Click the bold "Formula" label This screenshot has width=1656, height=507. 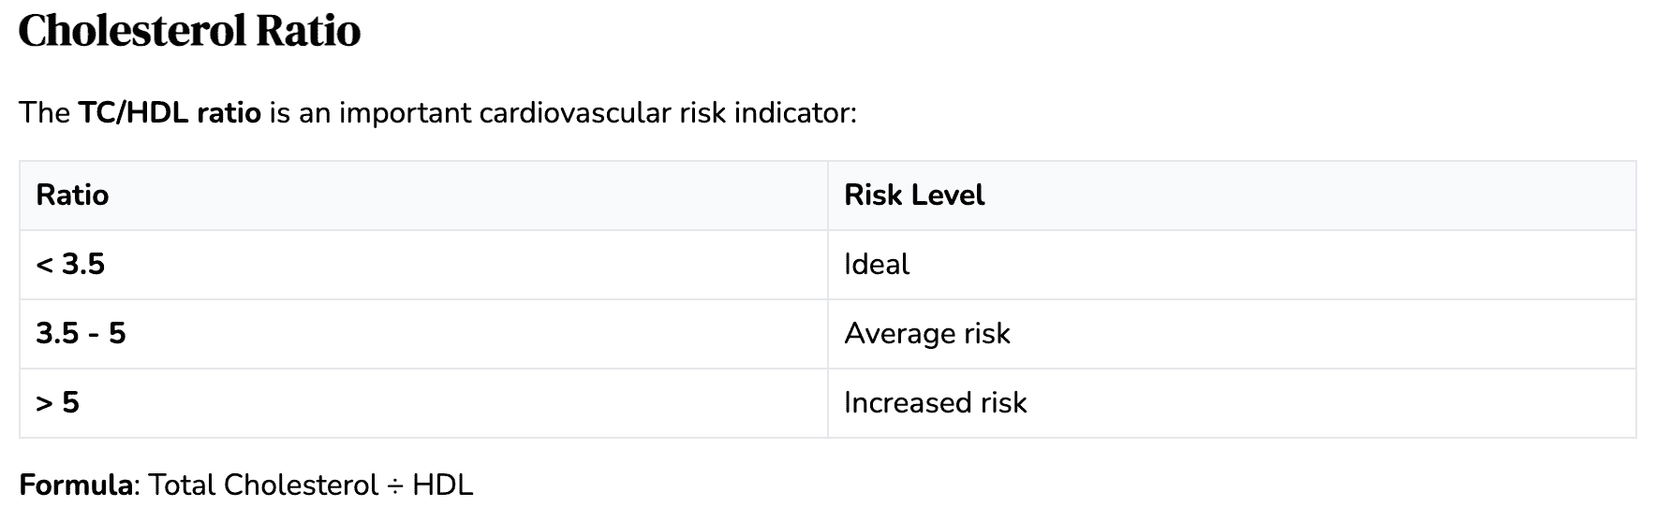pos(76,485)
